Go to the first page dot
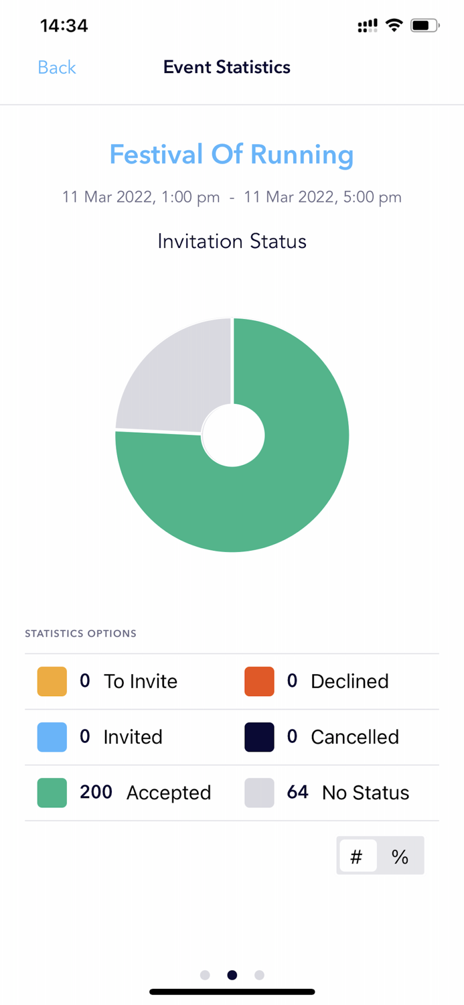This screenshot has width=464, height=1005. (x=205, y=975)
